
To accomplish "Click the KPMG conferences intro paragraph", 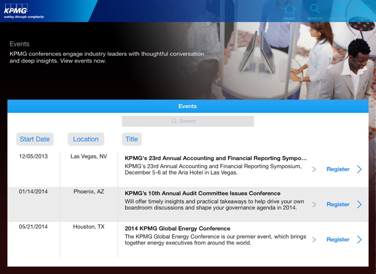I will click(107, 57).
